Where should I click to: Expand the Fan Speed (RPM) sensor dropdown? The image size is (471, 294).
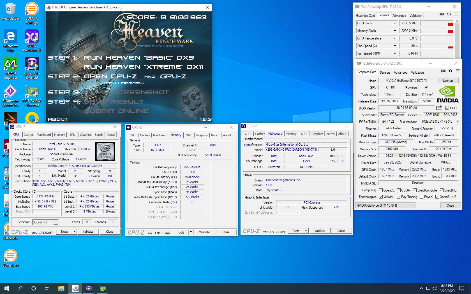(395, 53)
